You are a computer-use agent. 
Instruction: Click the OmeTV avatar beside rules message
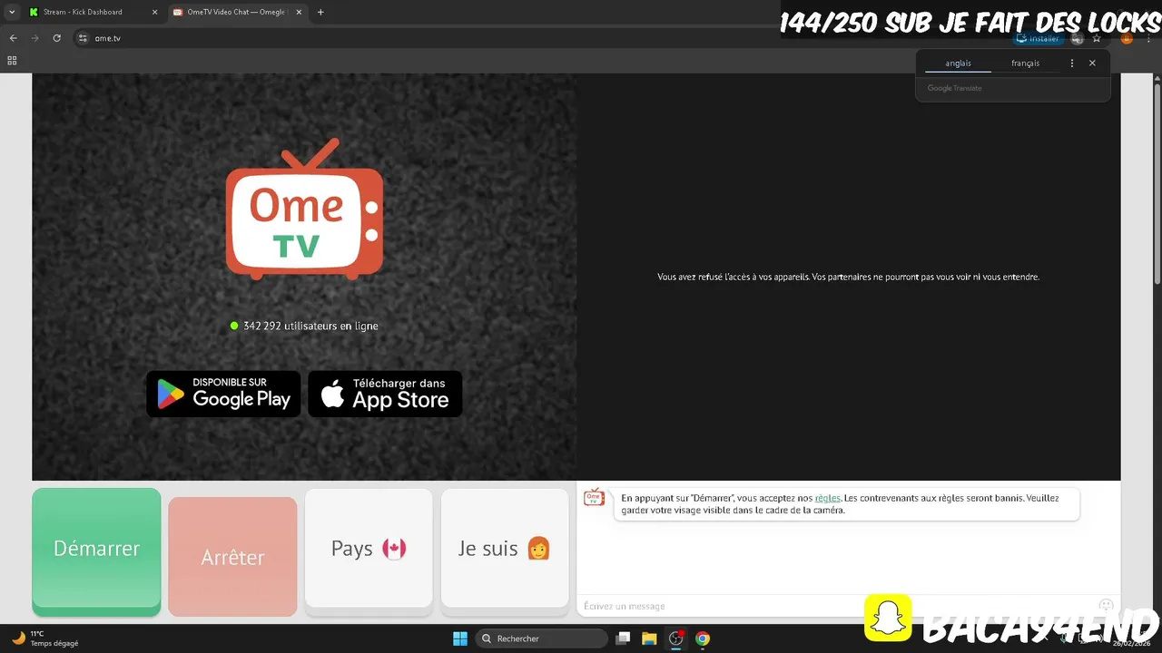(x=594, y=497)
